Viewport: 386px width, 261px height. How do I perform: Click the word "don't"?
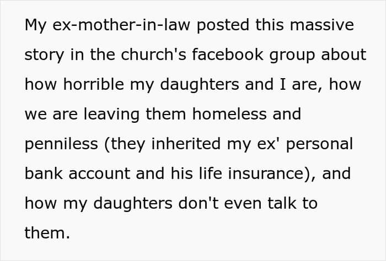pos(198,203)
